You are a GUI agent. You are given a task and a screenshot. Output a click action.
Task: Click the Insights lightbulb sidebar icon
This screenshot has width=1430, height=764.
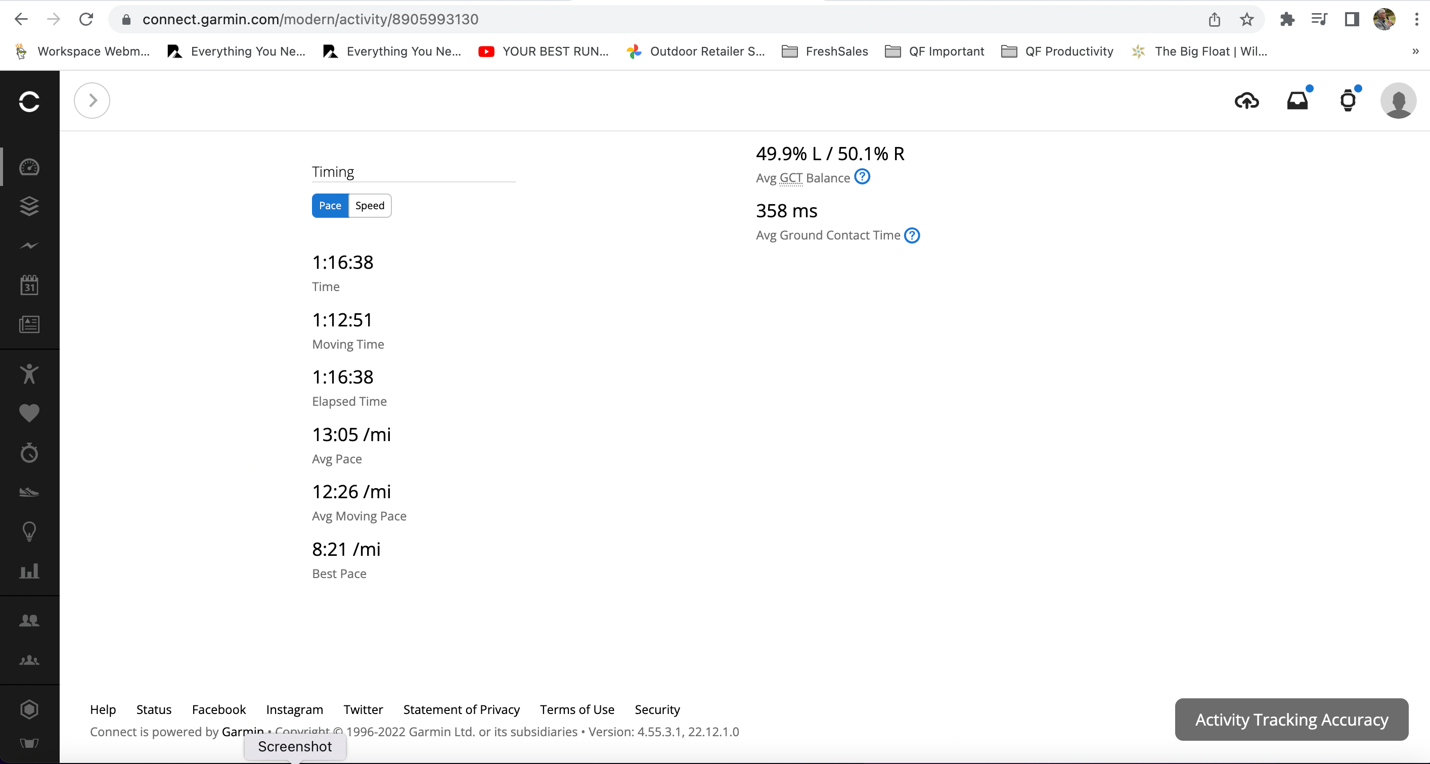(29, 532)
